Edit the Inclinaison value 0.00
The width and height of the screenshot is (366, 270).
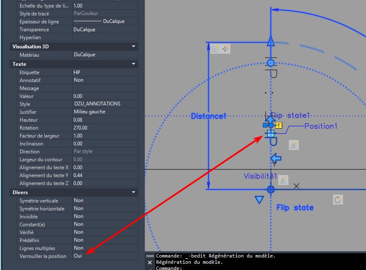coord(105,144)
